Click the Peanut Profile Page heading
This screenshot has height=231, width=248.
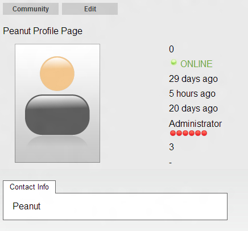pyautogui.click(x=43, y=31)
